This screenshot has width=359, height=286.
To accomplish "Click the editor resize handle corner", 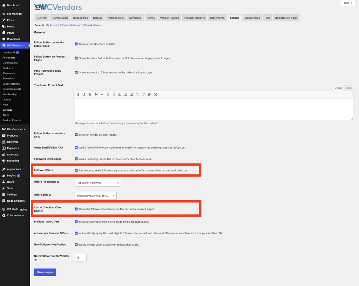I will [352, 119].
